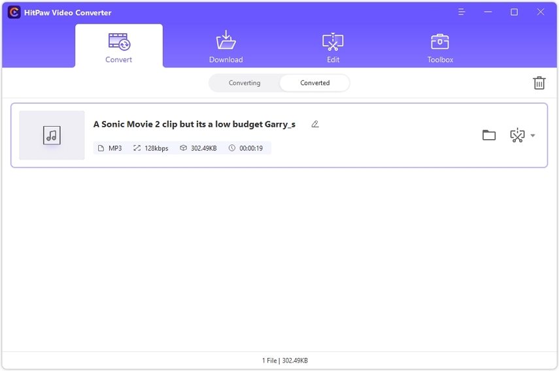Open the Edit tab
This screenshot has height=371, width=559.
(333, 47)
